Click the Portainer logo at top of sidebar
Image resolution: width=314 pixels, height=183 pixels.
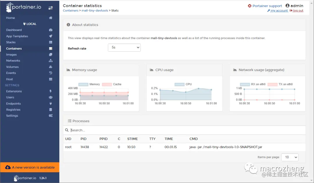pyautogui.click(x=24, y=7)
